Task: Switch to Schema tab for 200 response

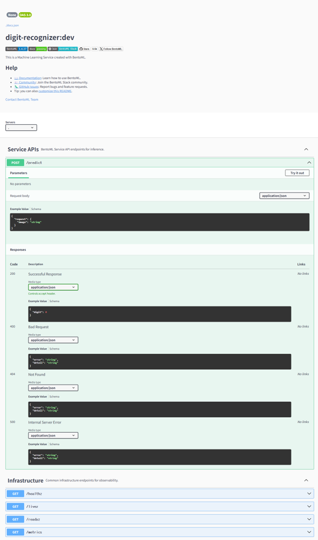Action: [54, 301]
